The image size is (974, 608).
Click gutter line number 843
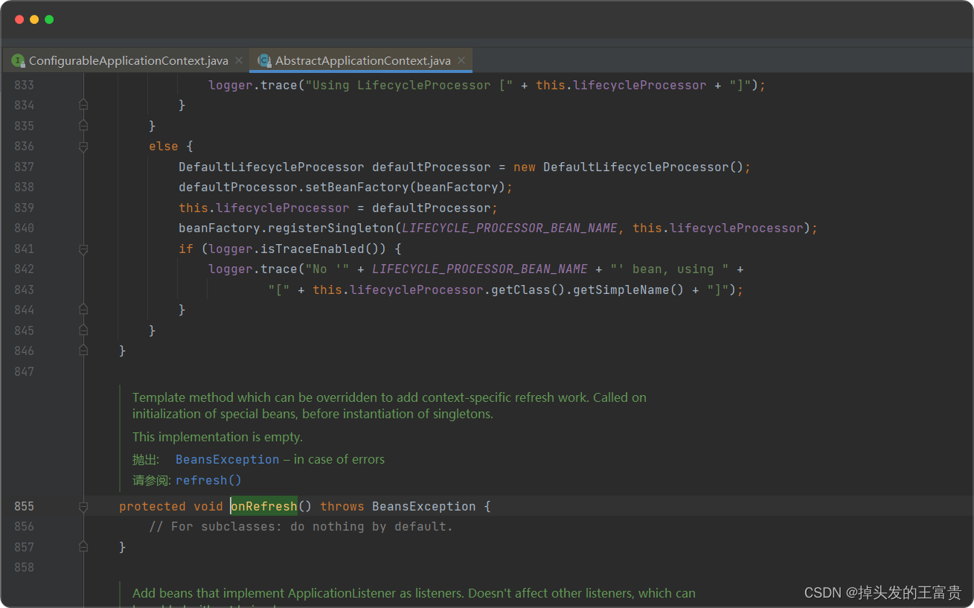tap(24, 289)
